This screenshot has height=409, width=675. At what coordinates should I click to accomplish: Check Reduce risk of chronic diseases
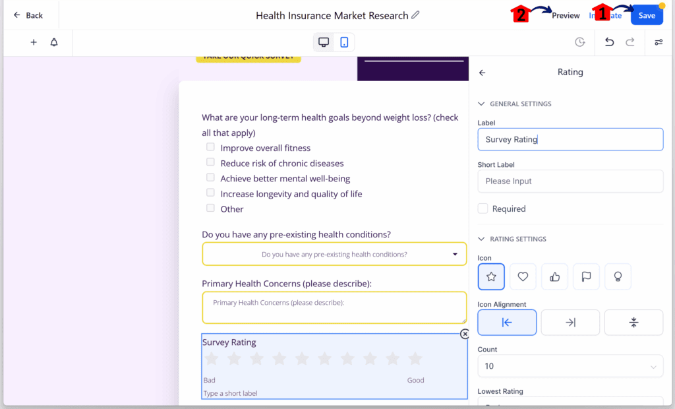click(x=210, y=162)
